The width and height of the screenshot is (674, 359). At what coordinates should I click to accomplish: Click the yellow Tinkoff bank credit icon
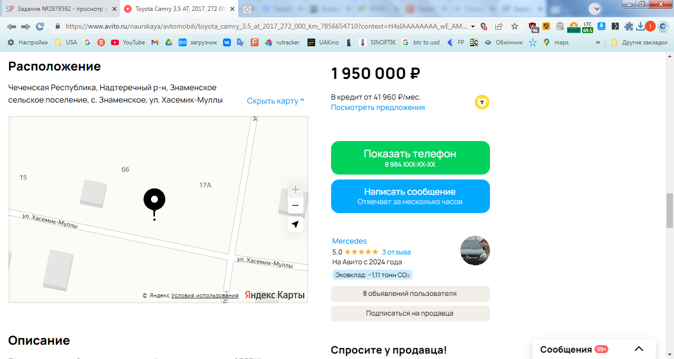[x=482, y=102]
